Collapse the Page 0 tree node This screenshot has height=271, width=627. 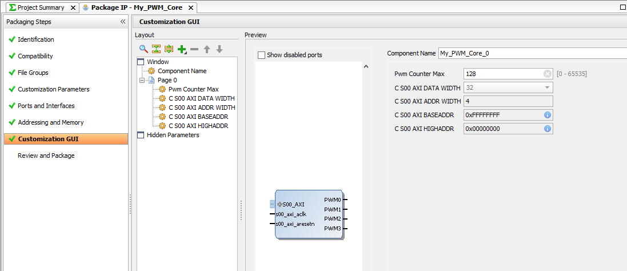[142, 81]
